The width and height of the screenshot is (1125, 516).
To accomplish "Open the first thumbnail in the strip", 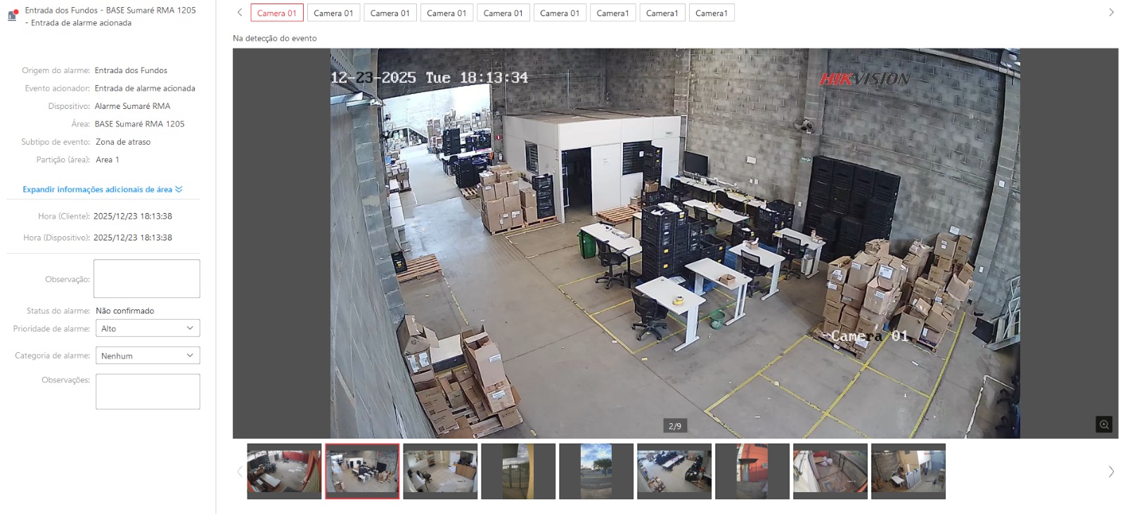I will coord(284,471).
